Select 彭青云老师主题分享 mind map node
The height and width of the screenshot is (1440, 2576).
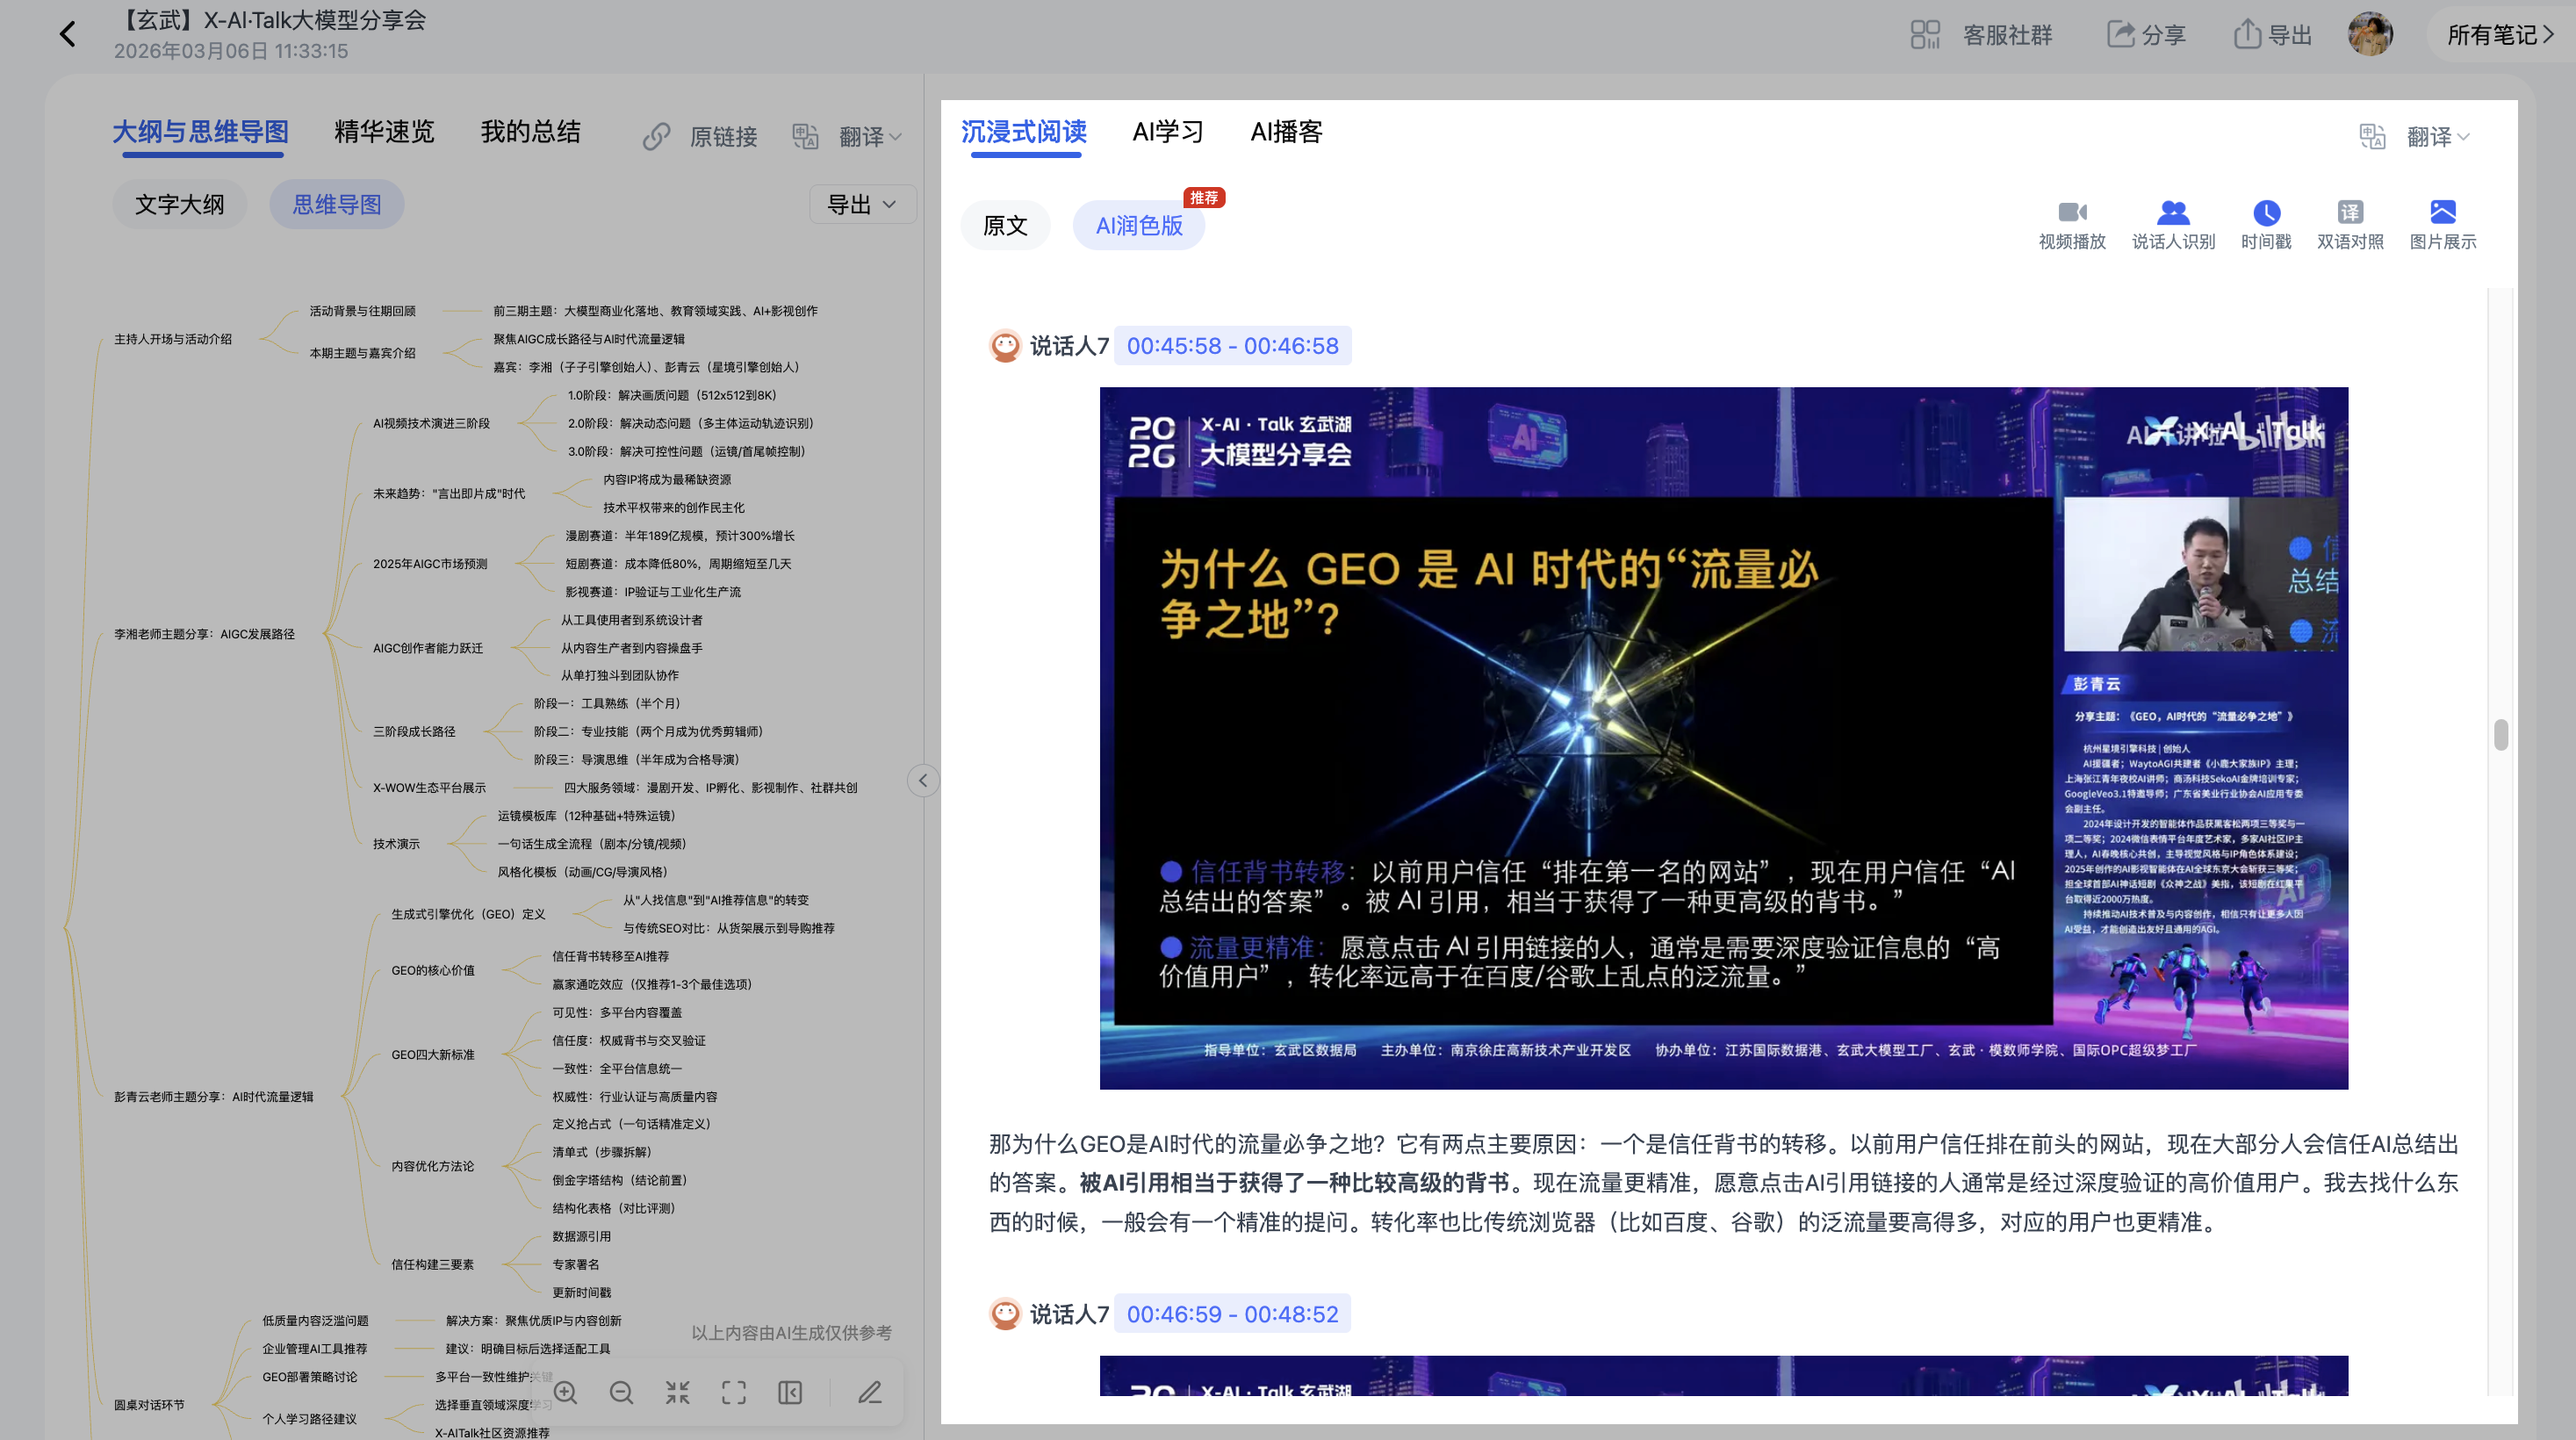coord(214,1097)
